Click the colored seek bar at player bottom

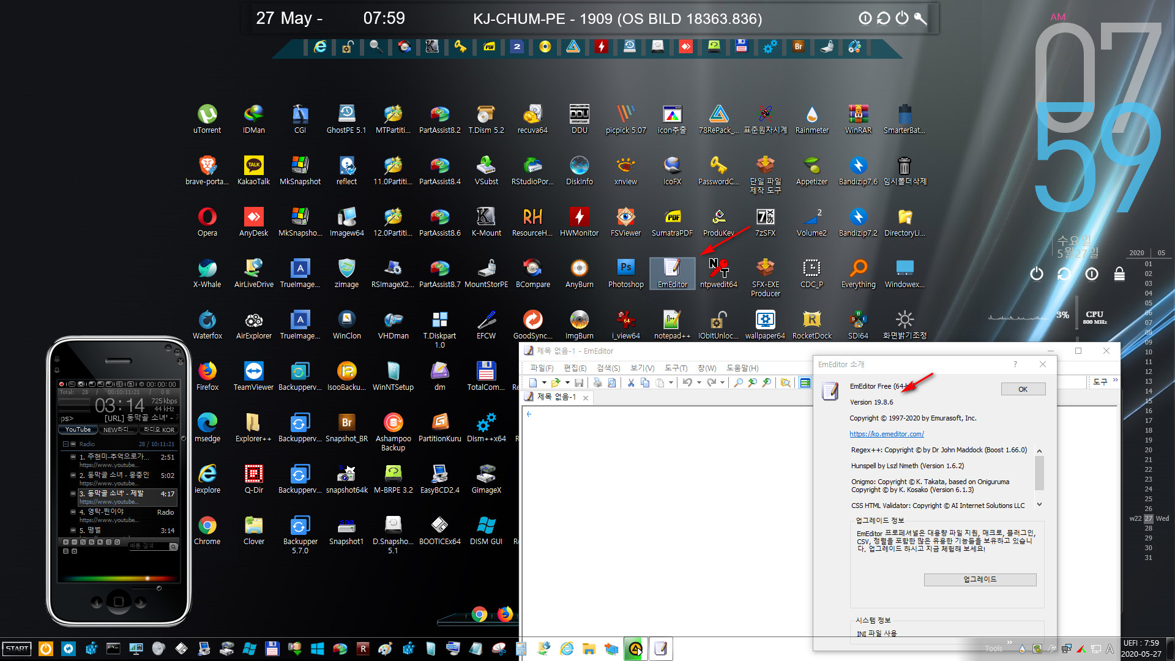119,578
